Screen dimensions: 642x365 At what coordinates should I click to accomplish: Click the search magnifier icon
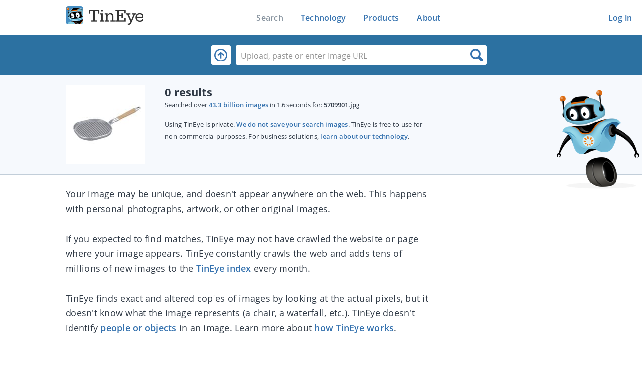[476, 55]
